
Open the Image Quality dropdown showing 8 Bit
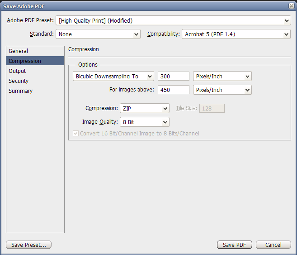(x=145, y=122)
